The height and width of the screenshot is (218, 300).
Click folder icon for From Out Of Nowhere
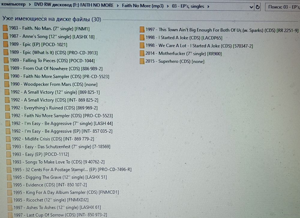pyautogui.click(x=6, y=68)
